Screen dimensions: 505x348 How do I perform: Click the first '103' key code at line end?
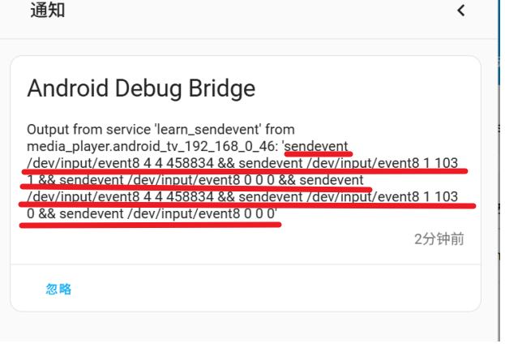click(447, 163)
